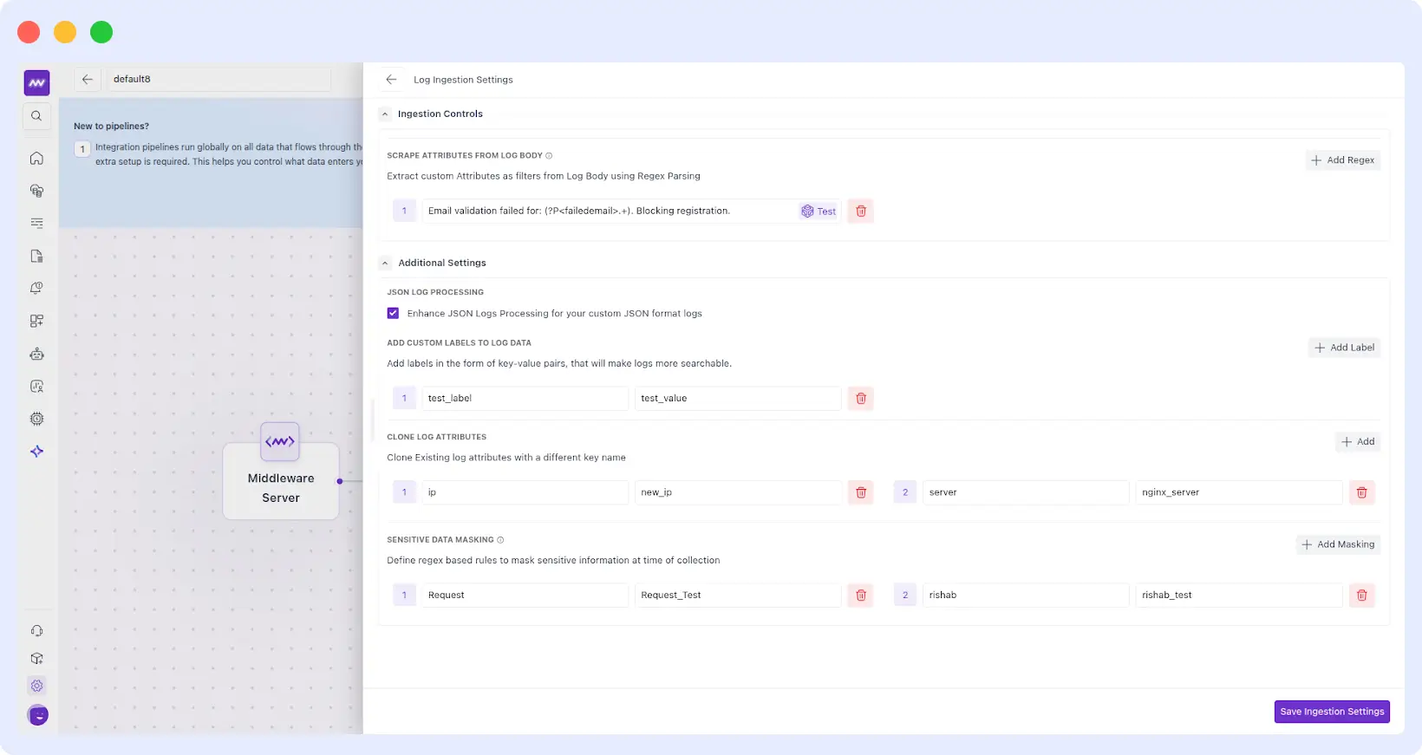Click the search icon in the sidebar
1422x755 pixels.
[x=36, y=116]
